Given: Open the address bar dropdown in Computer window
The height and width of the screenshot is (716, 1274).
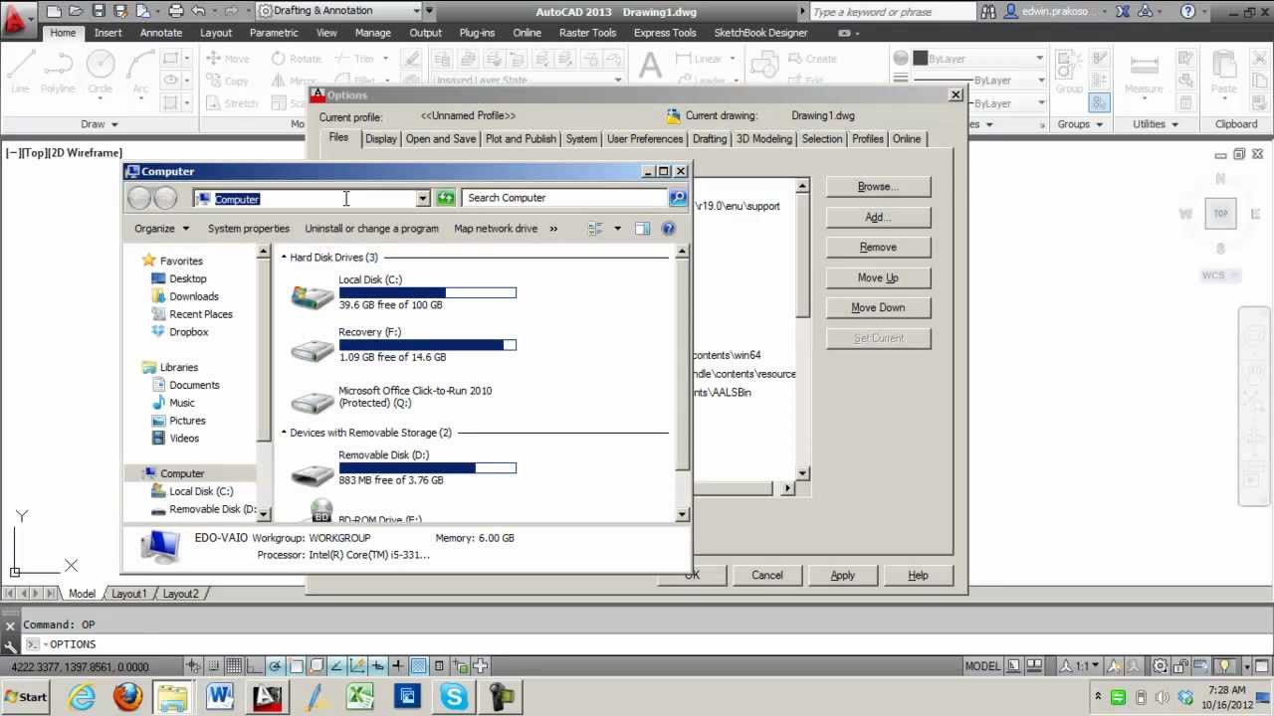Looking at the screenshot, I should coord(422,198).
